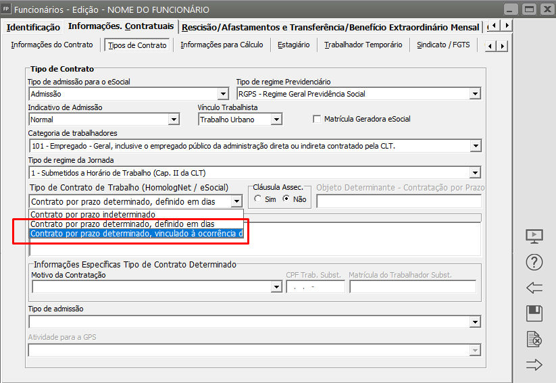Expand Vínculo Trabalhista dropdown

(276, 120)
